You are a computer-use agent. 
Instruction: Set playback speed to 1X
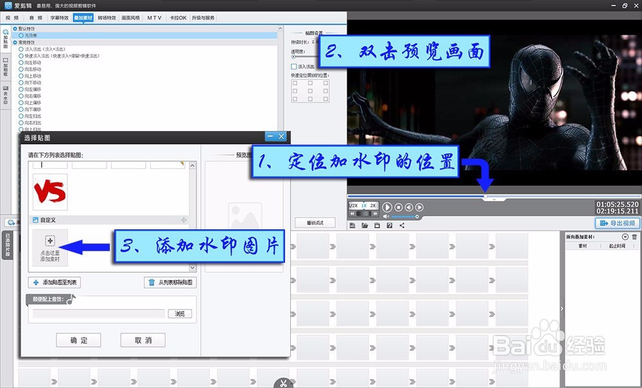coord(363,206)
